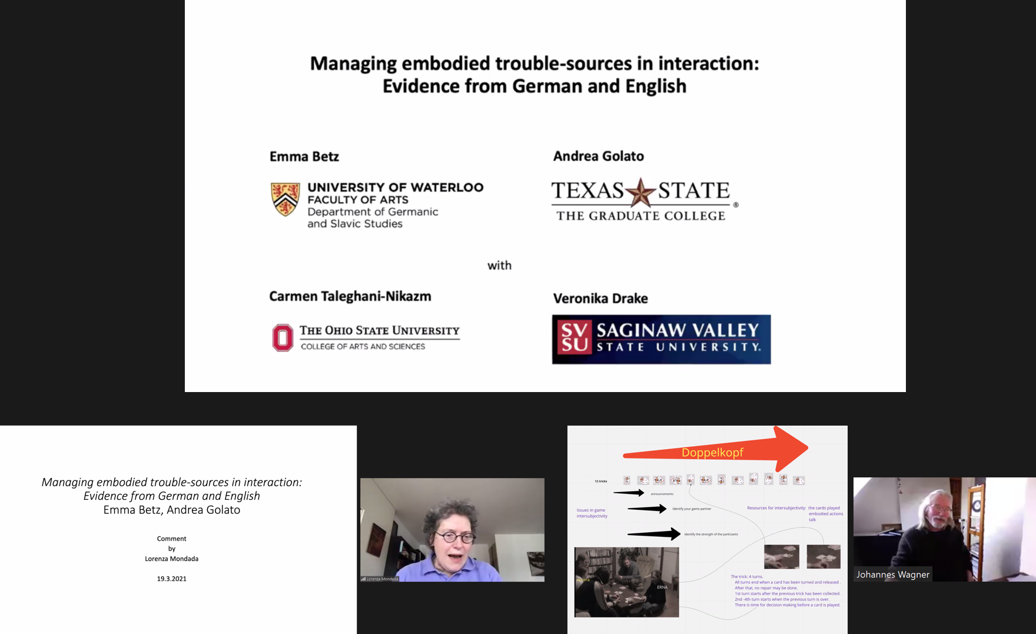1036x634 pixels.
Task: Click the University of Waterloo crest logo
Action: coord(285,199)
